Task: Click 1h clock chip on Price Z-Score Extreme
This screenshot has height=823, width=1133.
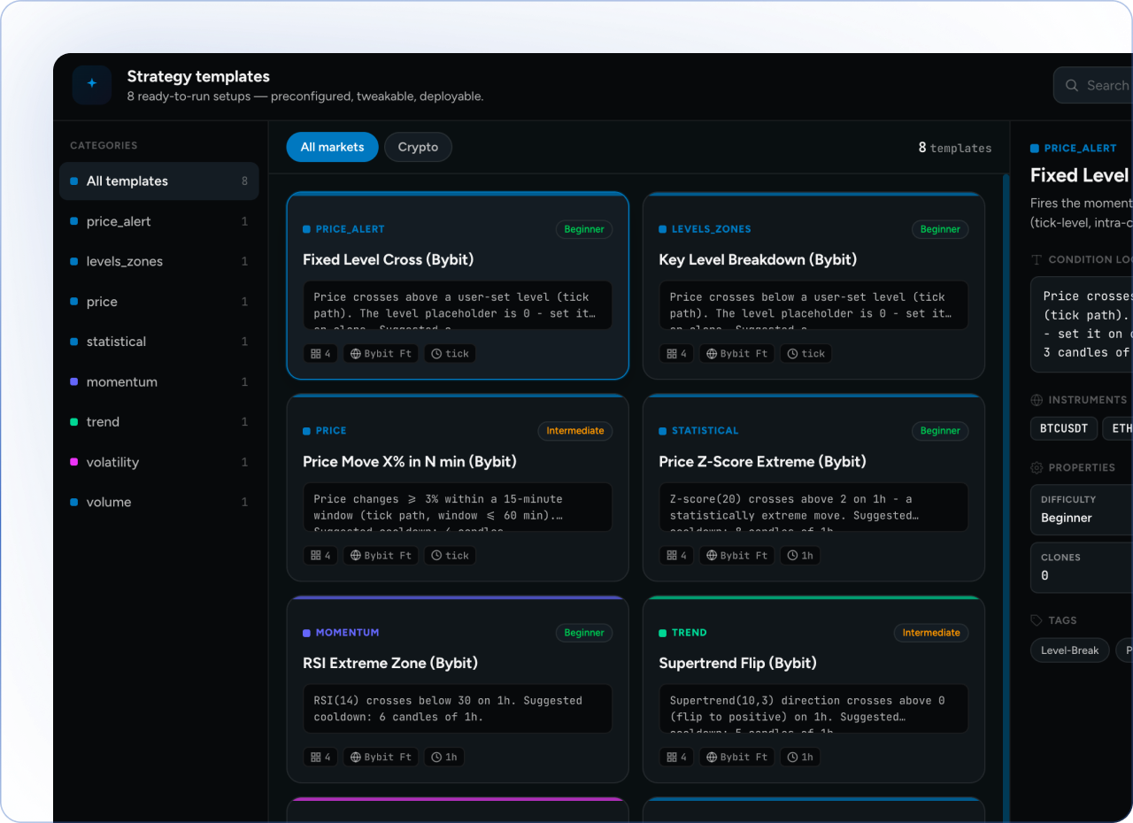Action: (x=799, y=556)
